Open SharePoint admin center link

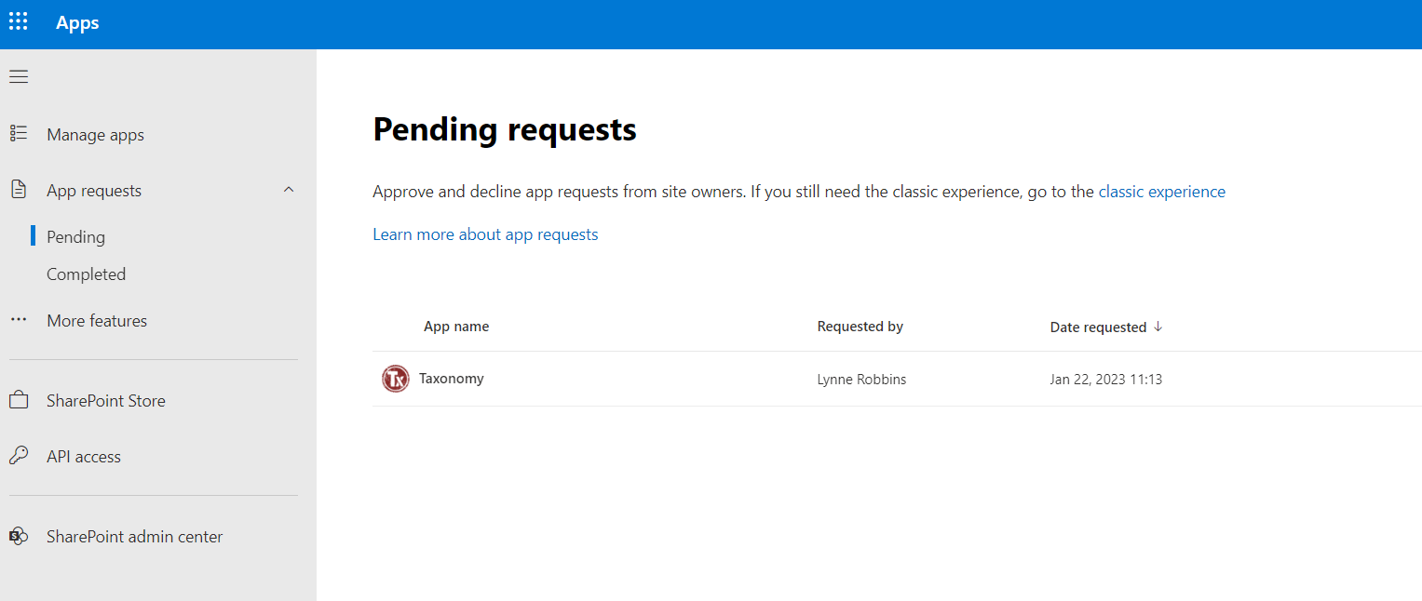(135, 537)
